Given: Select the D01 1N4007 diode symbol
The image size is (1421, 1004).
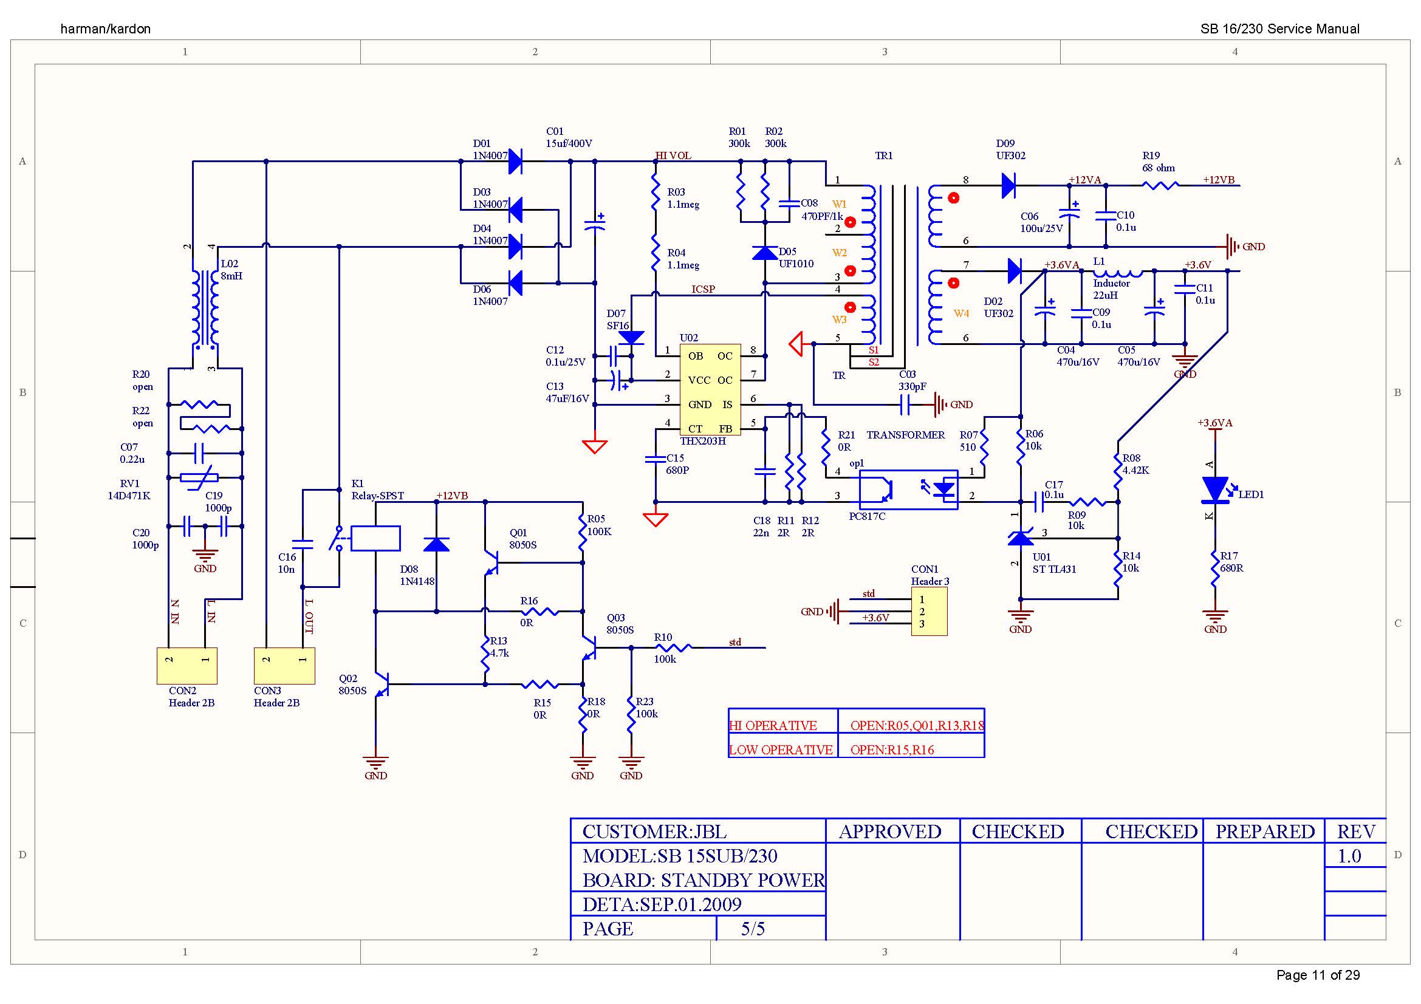Looking at the screenshot, I should 515,162.
